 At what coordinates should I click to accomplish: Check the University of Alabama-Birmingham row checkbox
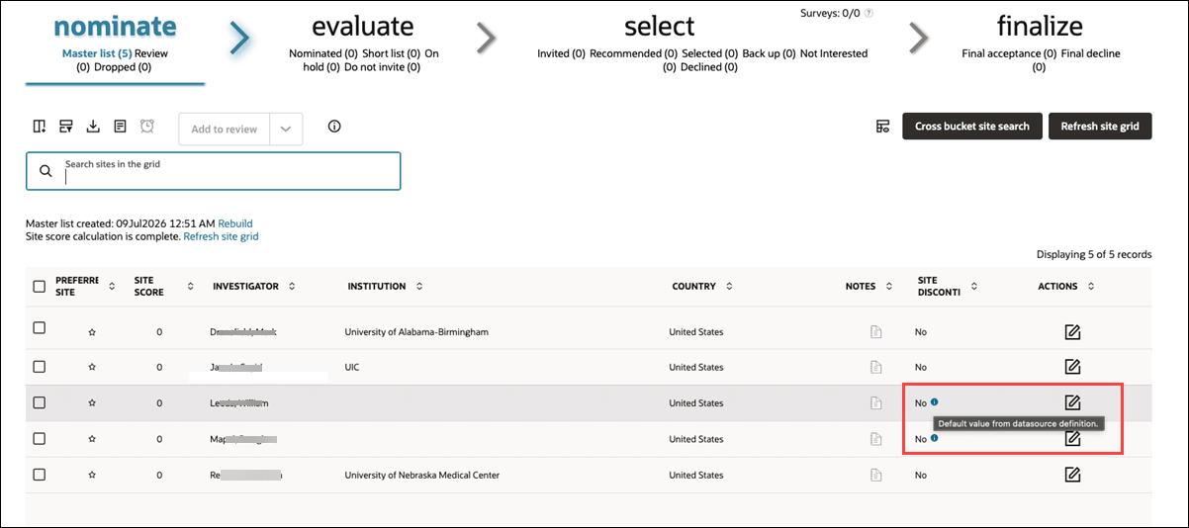pyautogui.click(x=40, y=328)
